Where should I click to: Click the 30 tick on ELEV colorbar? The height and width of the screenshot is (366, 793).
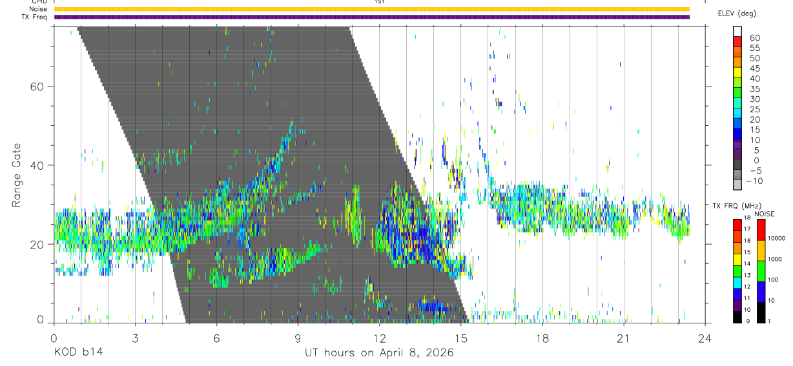click(x=754, y=99)
